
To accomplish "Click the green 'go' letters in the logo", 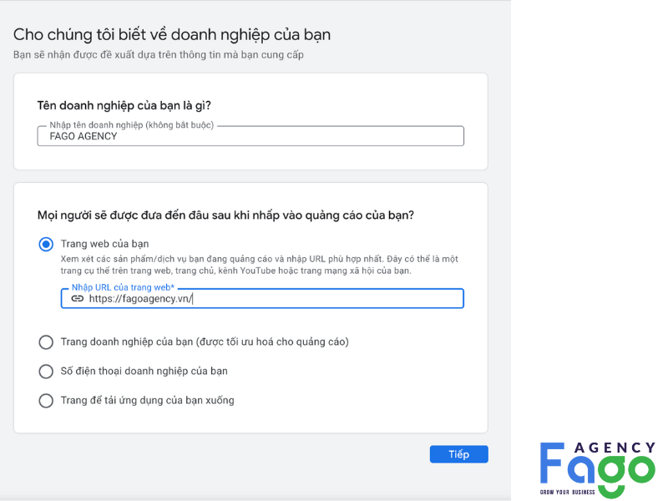I will pyautogui.click(x=617, y=468).
